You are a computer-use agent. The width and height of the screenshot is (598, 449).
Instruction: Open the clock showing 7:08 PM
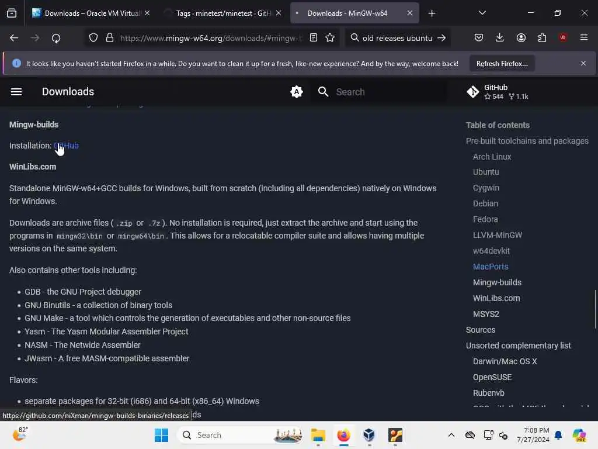tap(533, 435)
